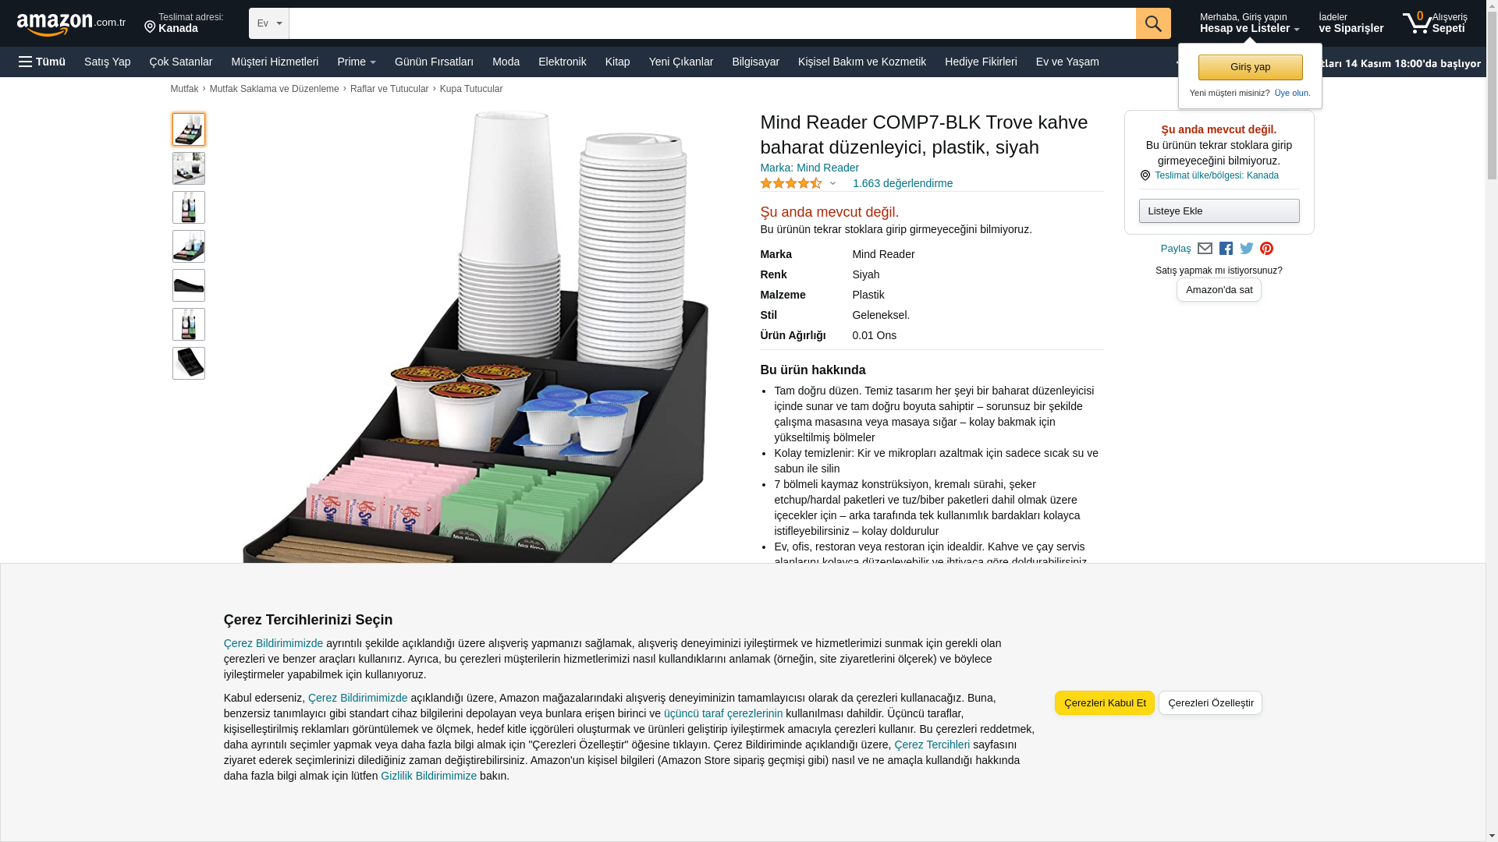Select the second product thumbnail image
The height and width of the screenshot is (842, 1498).
189,168
